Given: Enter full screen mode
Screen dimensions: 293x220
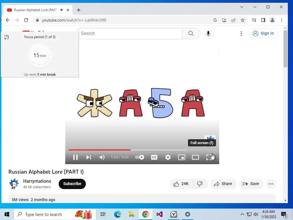Looking at the screenshot, I should [209, 157].
